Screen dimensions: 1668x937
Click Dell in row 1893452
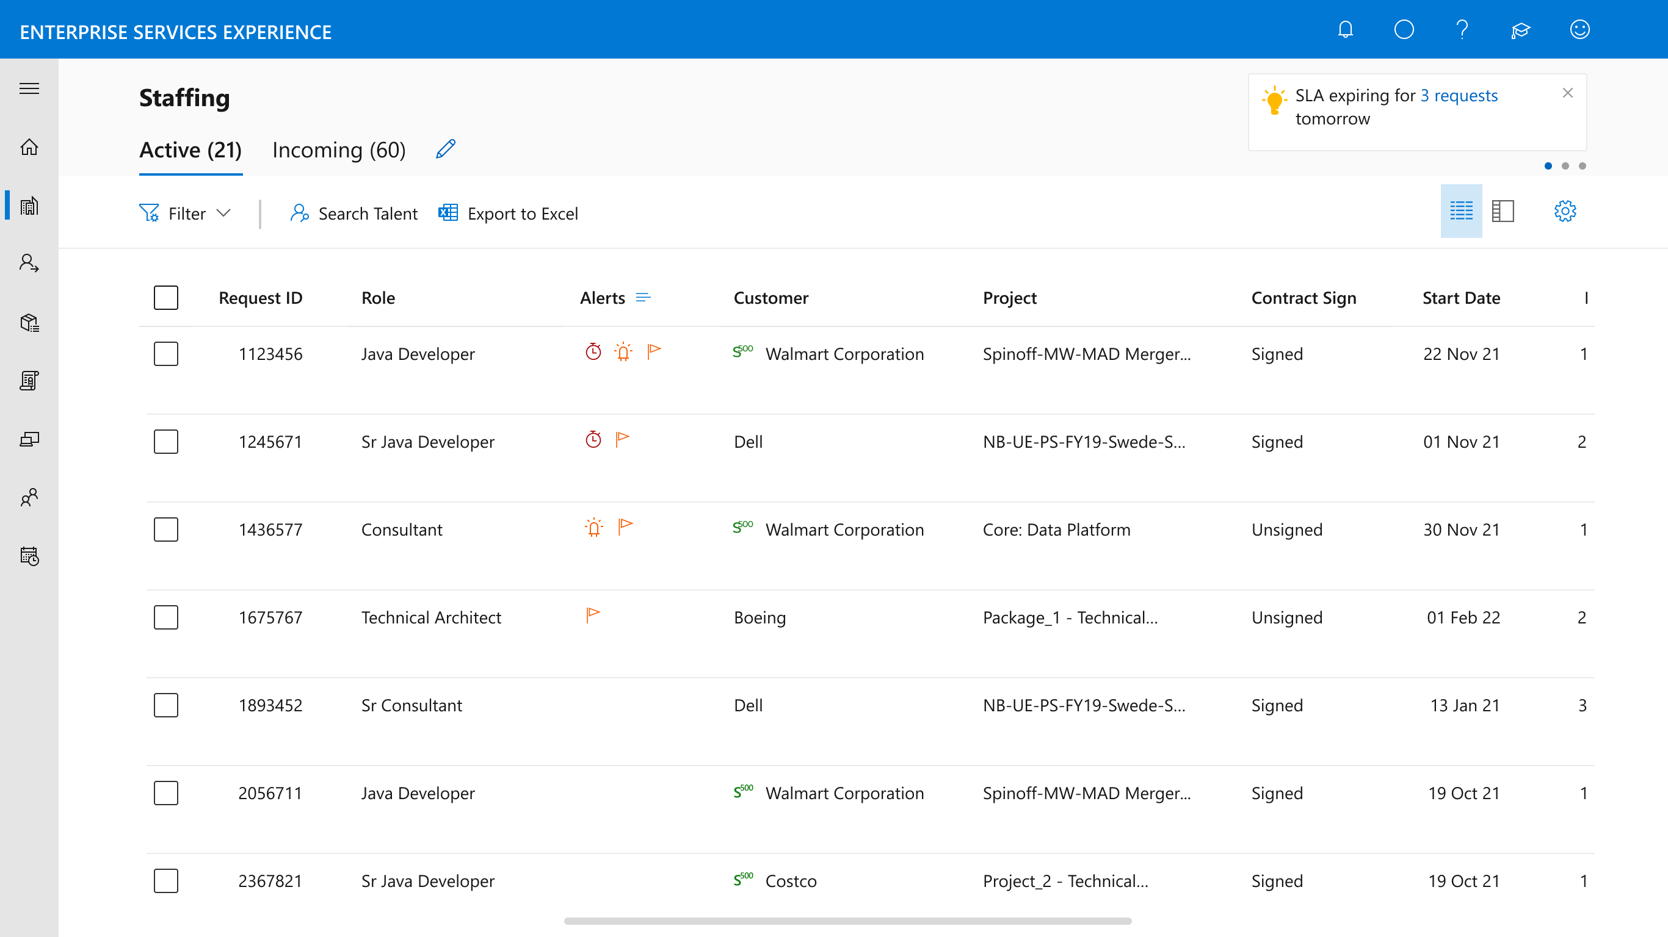coord(748,705)
